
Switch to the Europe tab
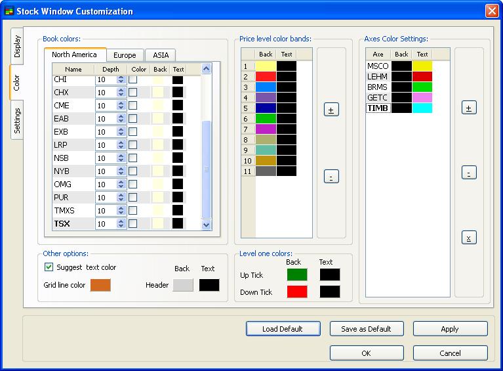point(125,55)
